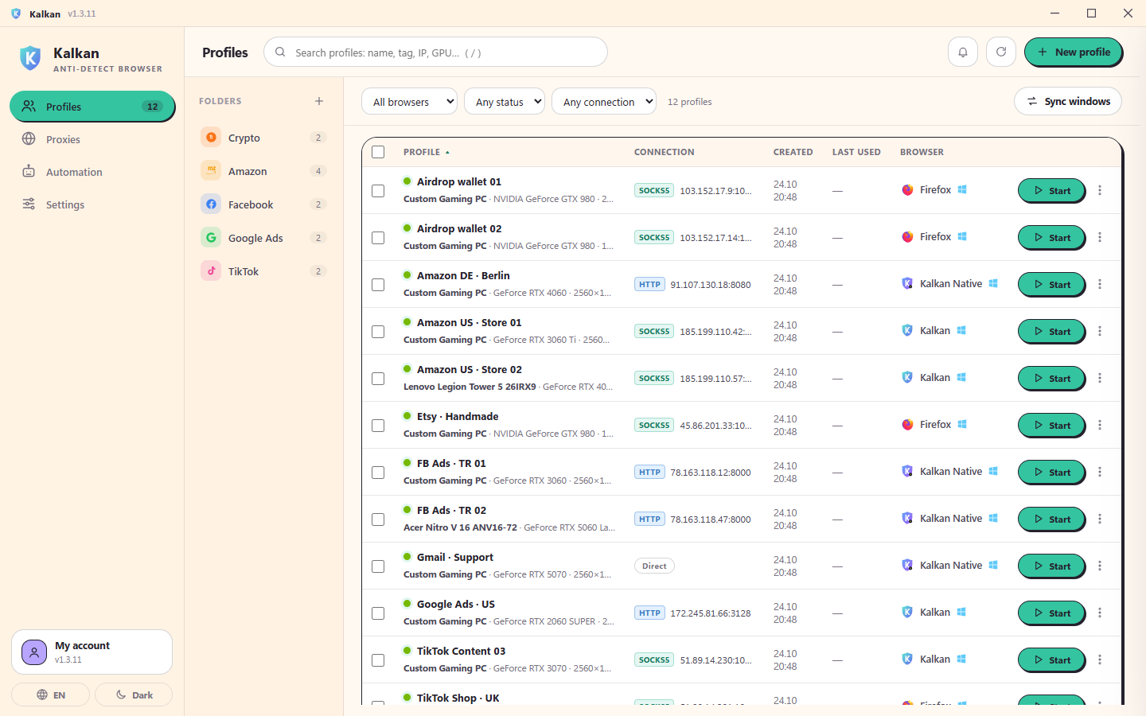This screenshot has width=1146, height=716.
Task: Click the Sync windows button
Action: (1067, 101)
